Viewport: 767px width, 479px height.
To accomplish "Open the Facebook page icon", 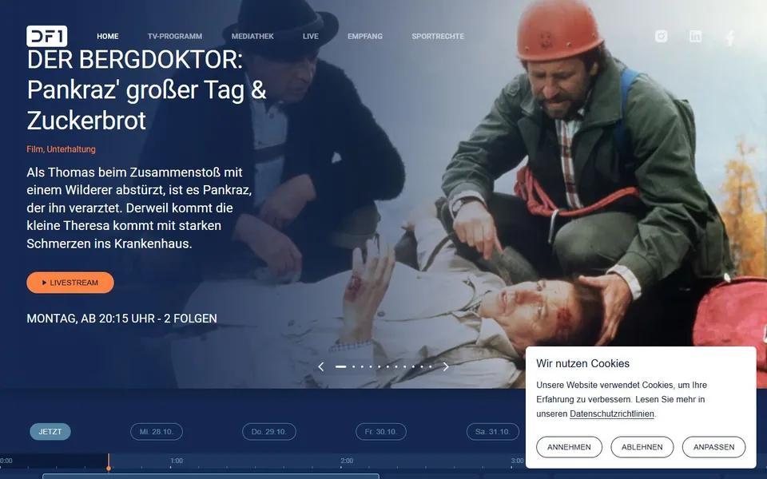I will 729,38.
